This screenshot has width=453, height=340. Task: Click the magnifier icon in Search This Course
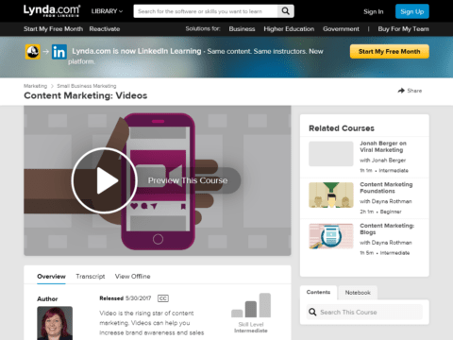[312, 312]
